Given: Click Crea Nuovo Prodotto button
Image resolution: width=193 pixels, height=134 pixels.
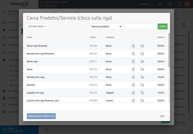Looking at the screenshot, I should point(41,116).
